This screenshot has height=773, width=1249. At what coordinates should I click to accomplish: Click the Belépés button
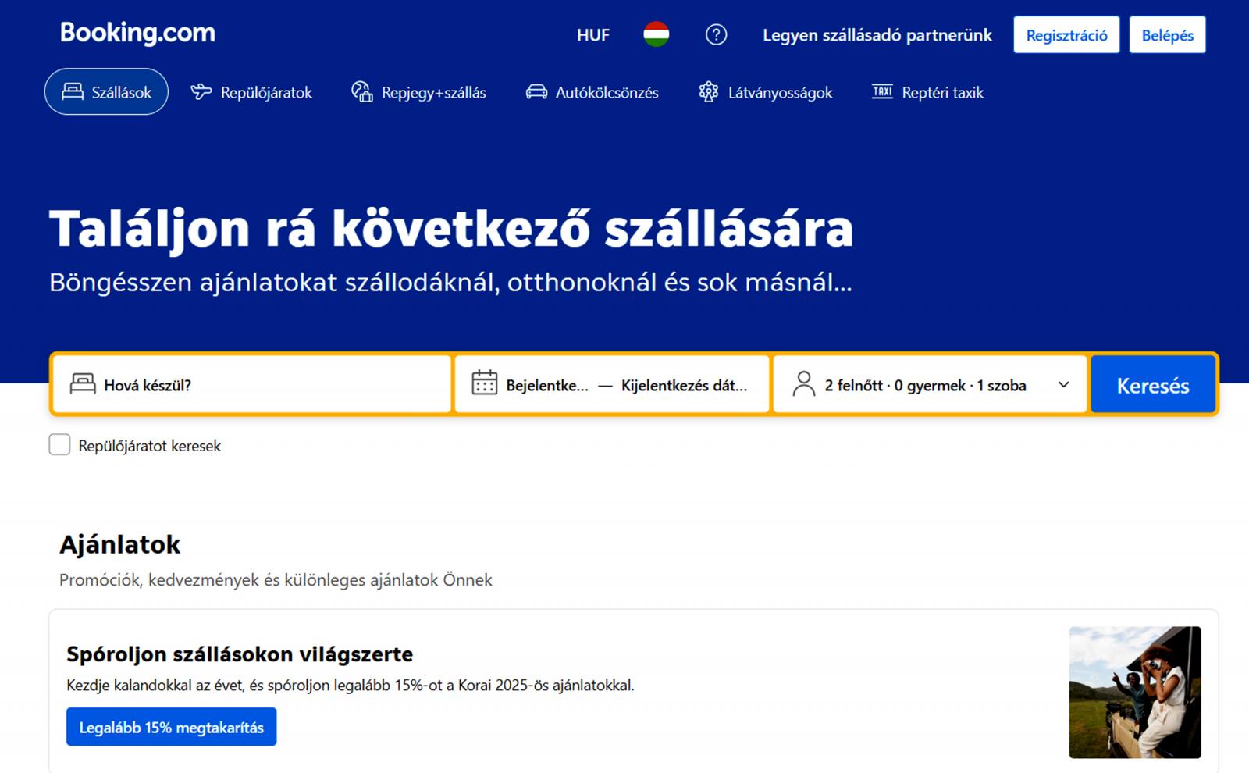tap(1167, 35)
